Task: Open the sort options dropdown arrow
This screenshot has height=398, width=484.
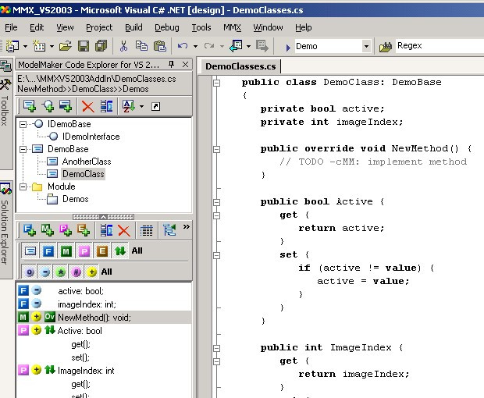Action: click(141, 107)
